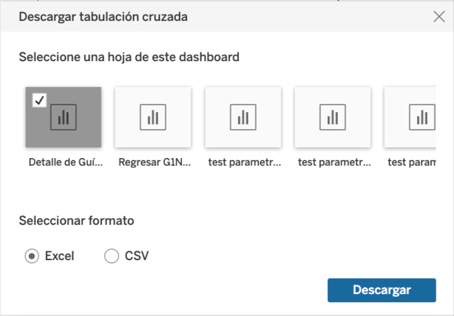Select chart icon of second test parametr sheet
Image resolution: width=454 pixels, height=316 pixels.
click(x=332, y=117)
